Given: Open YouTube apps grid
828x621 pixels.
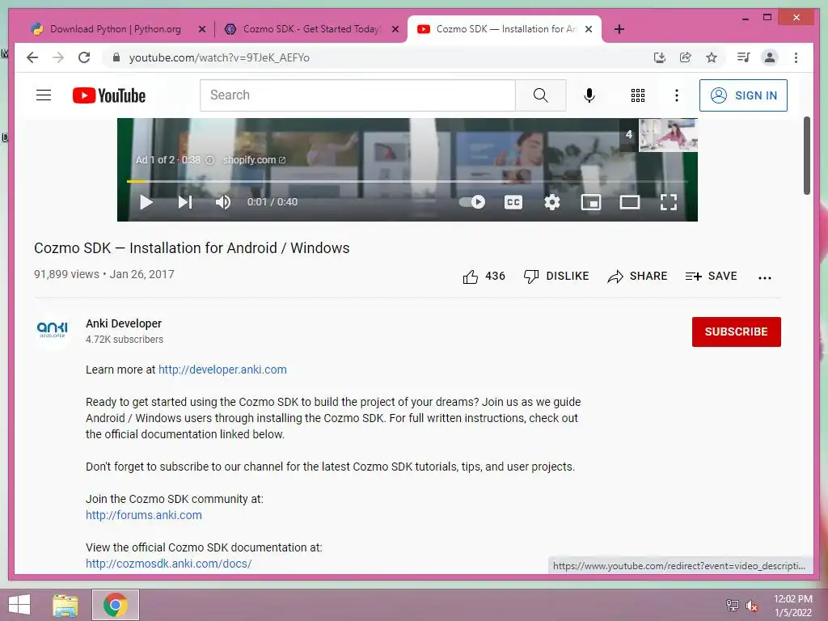Looking at the screenshot, I should click(638, 95).
